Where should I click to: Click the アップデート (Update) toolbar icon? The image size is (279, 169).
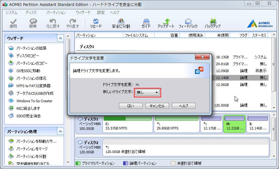[166, 24]
